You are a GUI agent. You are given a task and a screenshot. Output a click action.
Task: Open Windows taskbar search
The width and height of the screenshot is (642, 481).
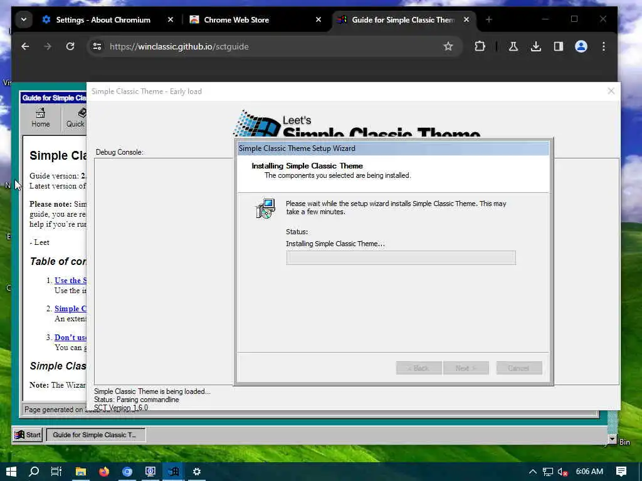34,472
